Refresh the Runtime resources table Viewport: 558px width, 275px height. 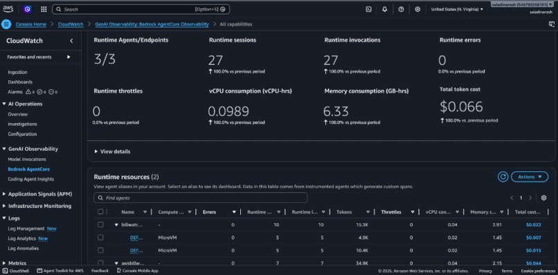(503, 177)
